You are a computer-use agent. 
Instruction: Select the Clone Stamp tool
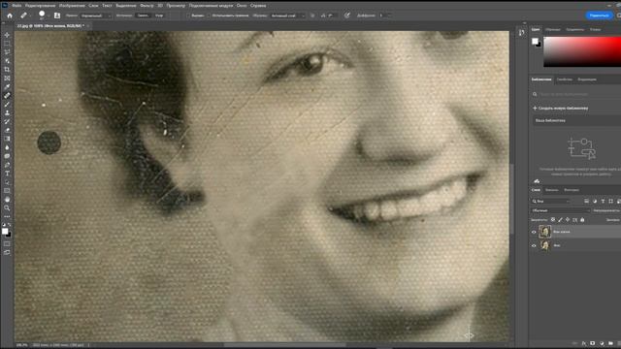(x=7, y=112)
